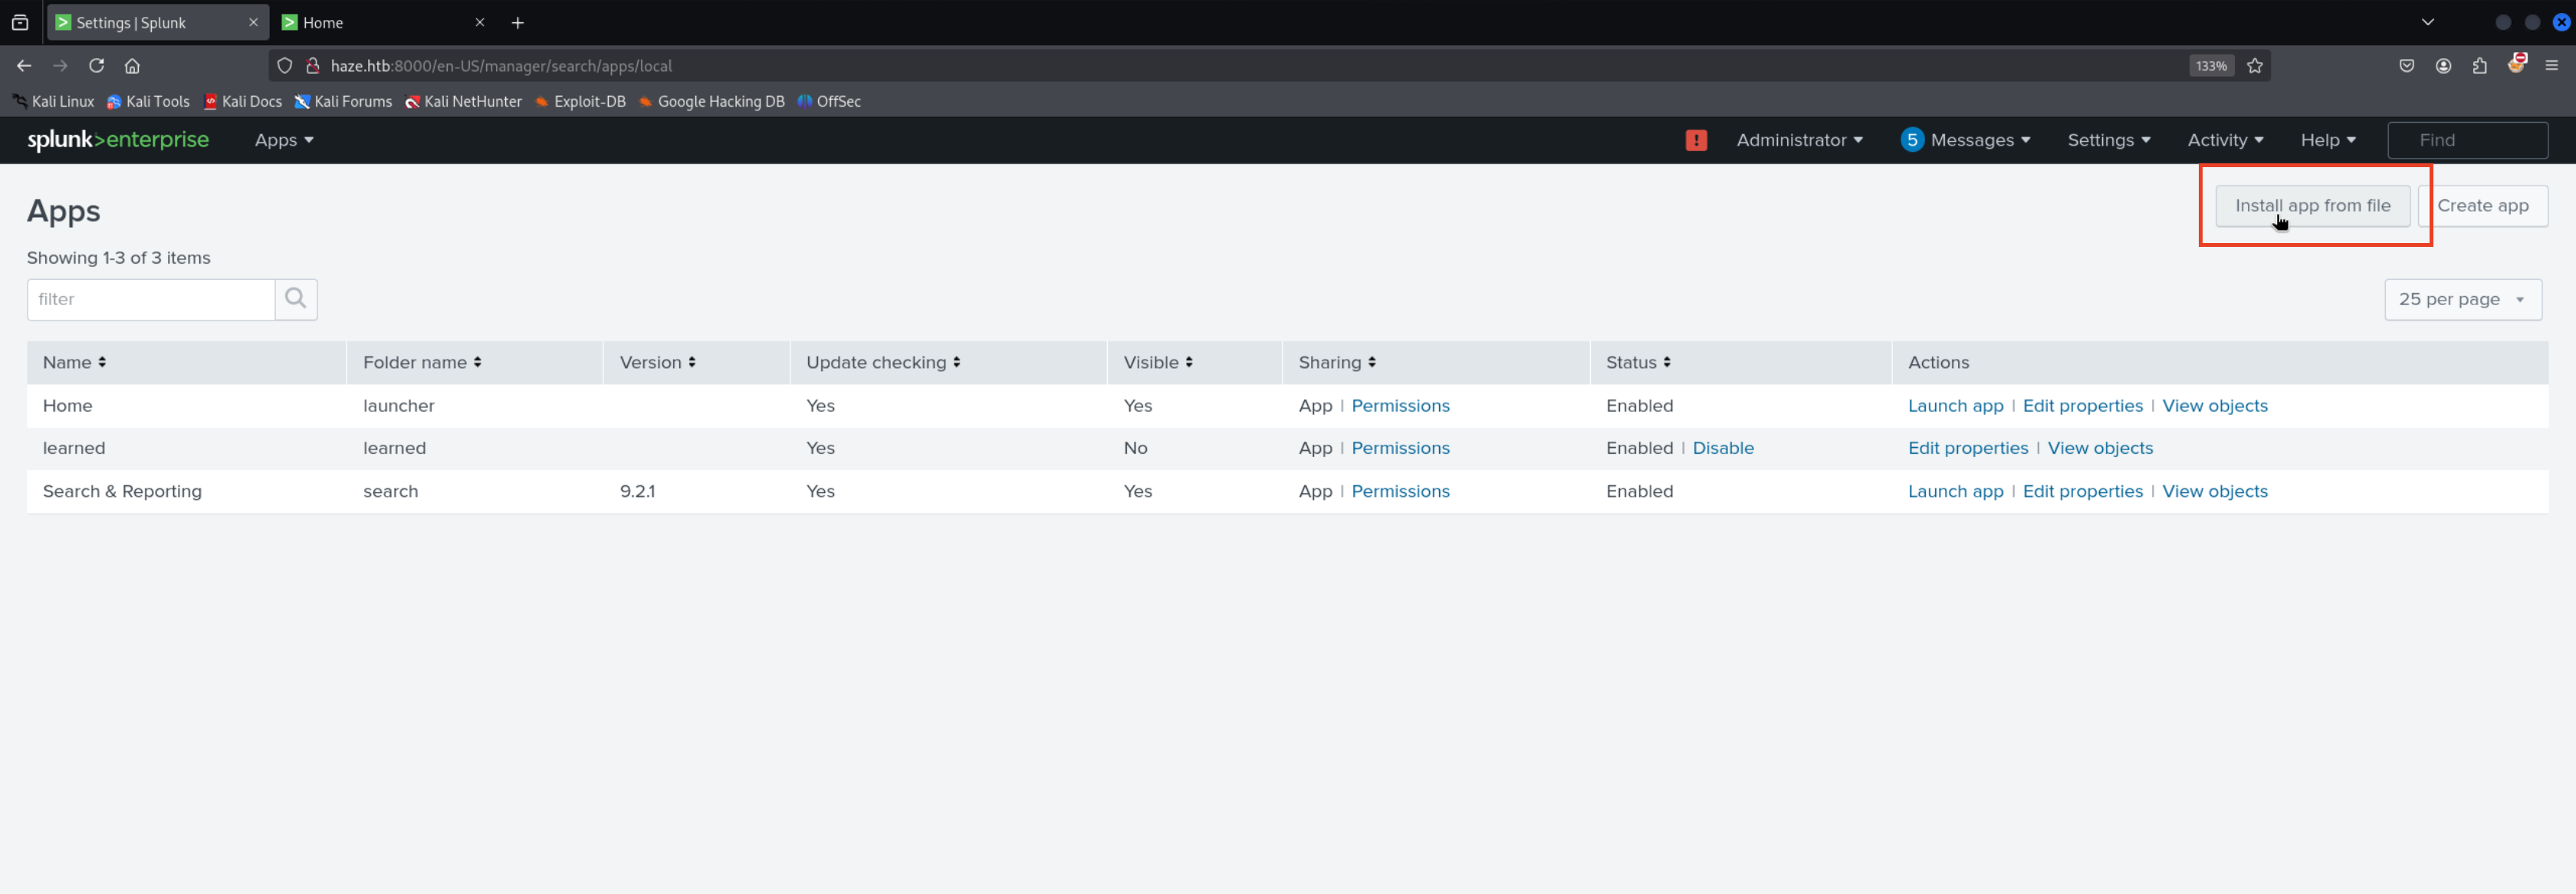Click the apps filter text field
Image resolution: width=2576 pixels, height=894 pixels.
point(151,299)
